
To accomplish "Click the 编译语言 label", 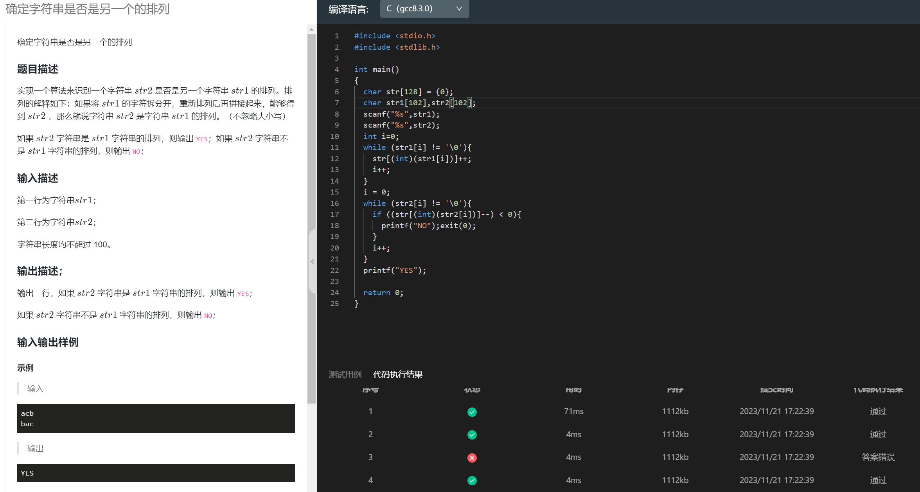I will click(x=348, y=9).
